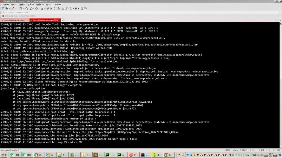Add a new tab with plus button
The width and height of the screenshot is (282, 158).
(x=62, y=20)
